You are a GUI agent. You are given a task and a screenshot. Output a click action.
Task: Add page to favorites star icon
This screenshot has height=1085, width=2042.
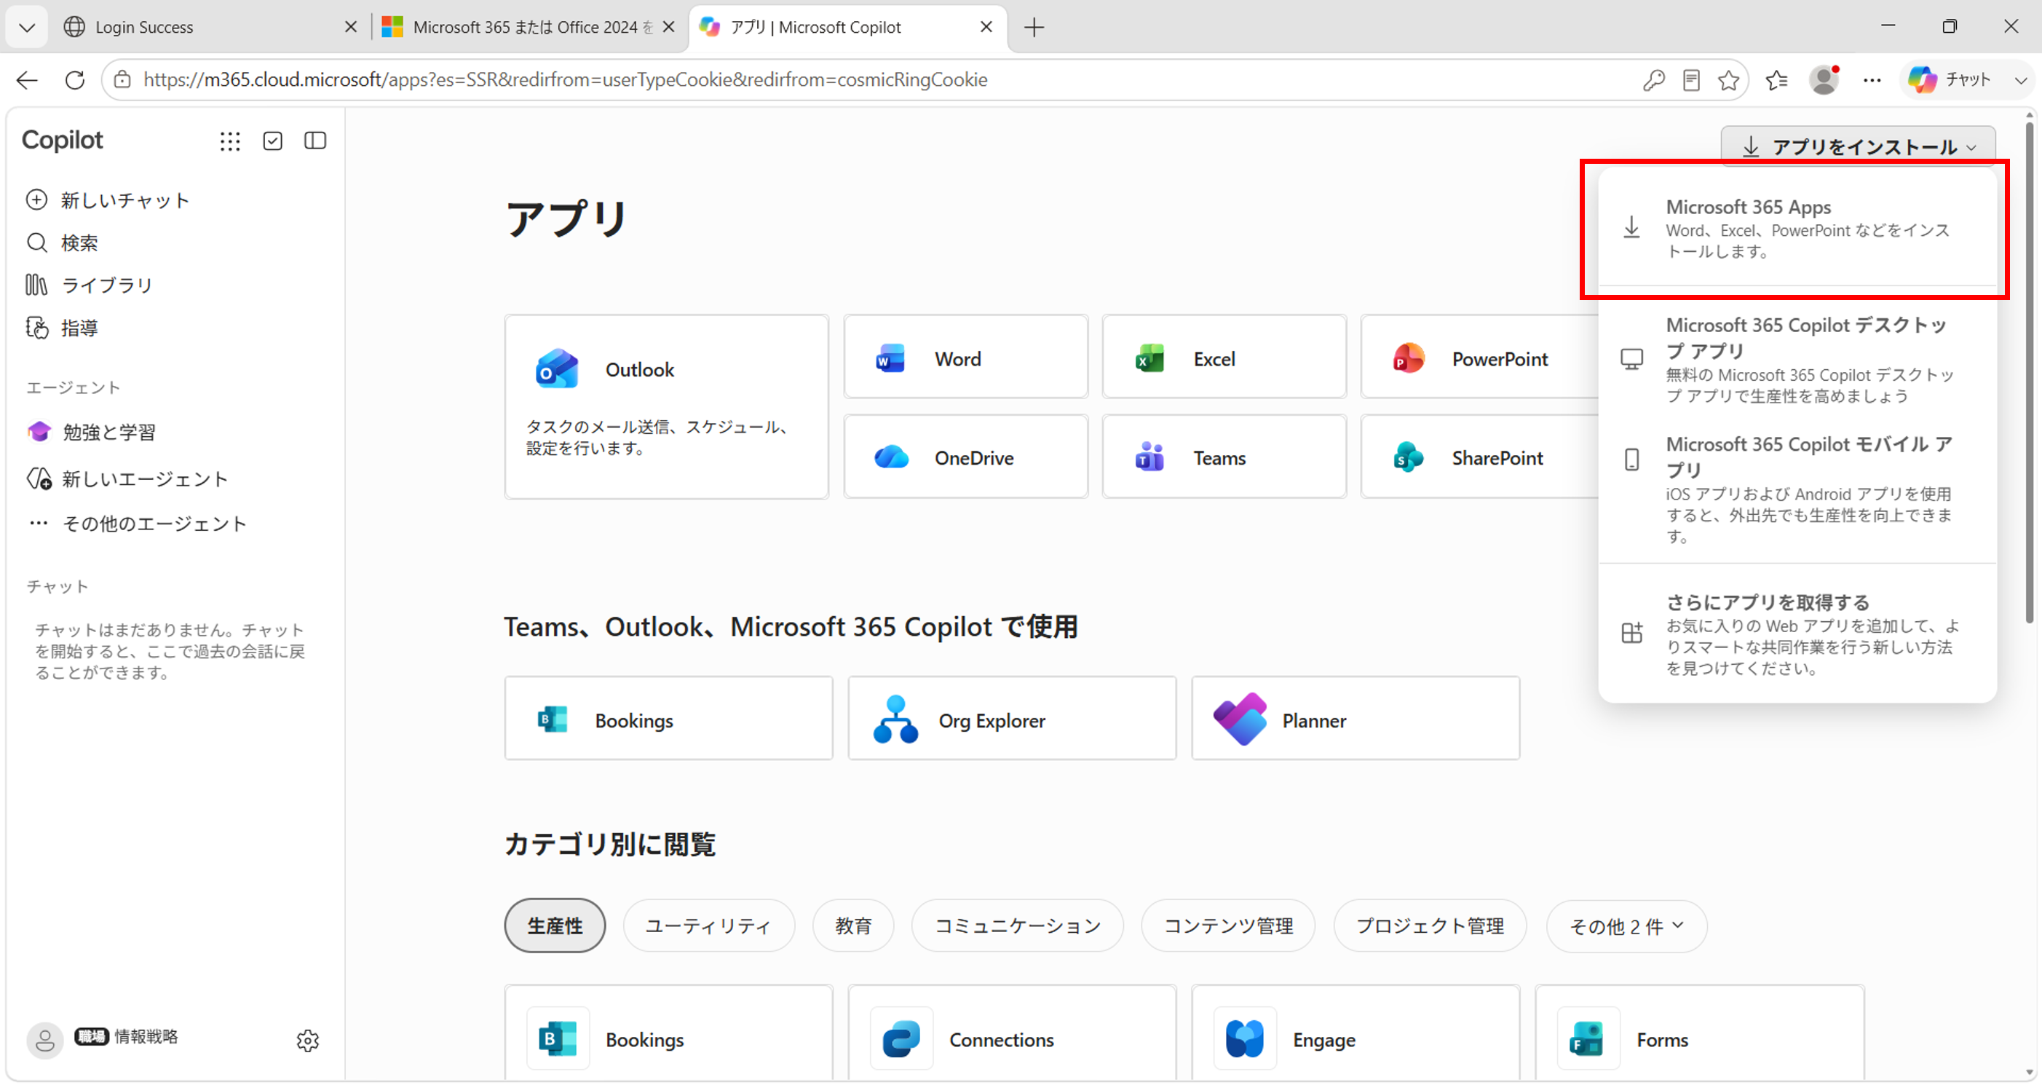1728,80
